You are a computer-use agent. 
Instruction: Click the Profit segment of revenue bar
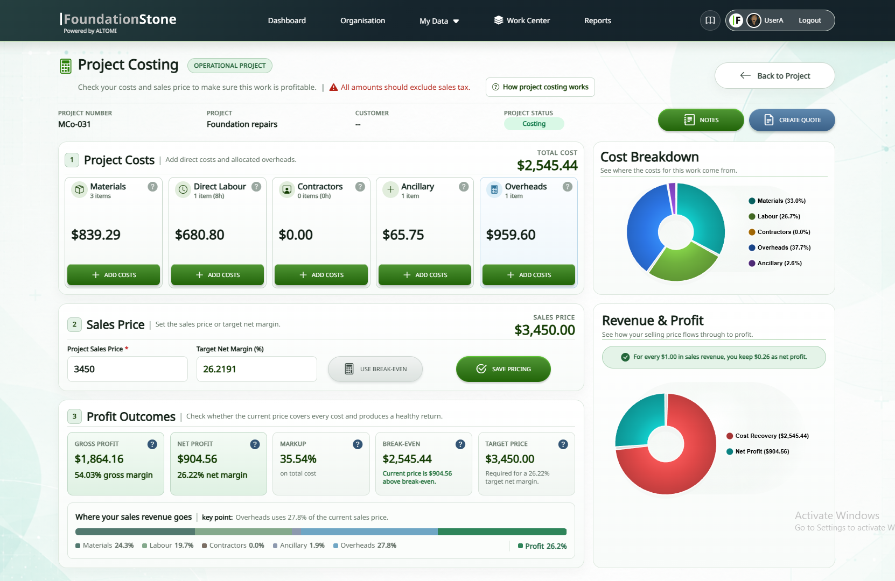click(502, 532)
